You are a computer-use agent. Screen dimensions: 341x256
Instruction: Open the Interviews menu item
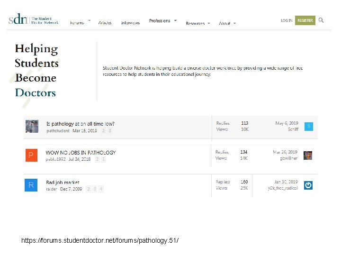130,23
